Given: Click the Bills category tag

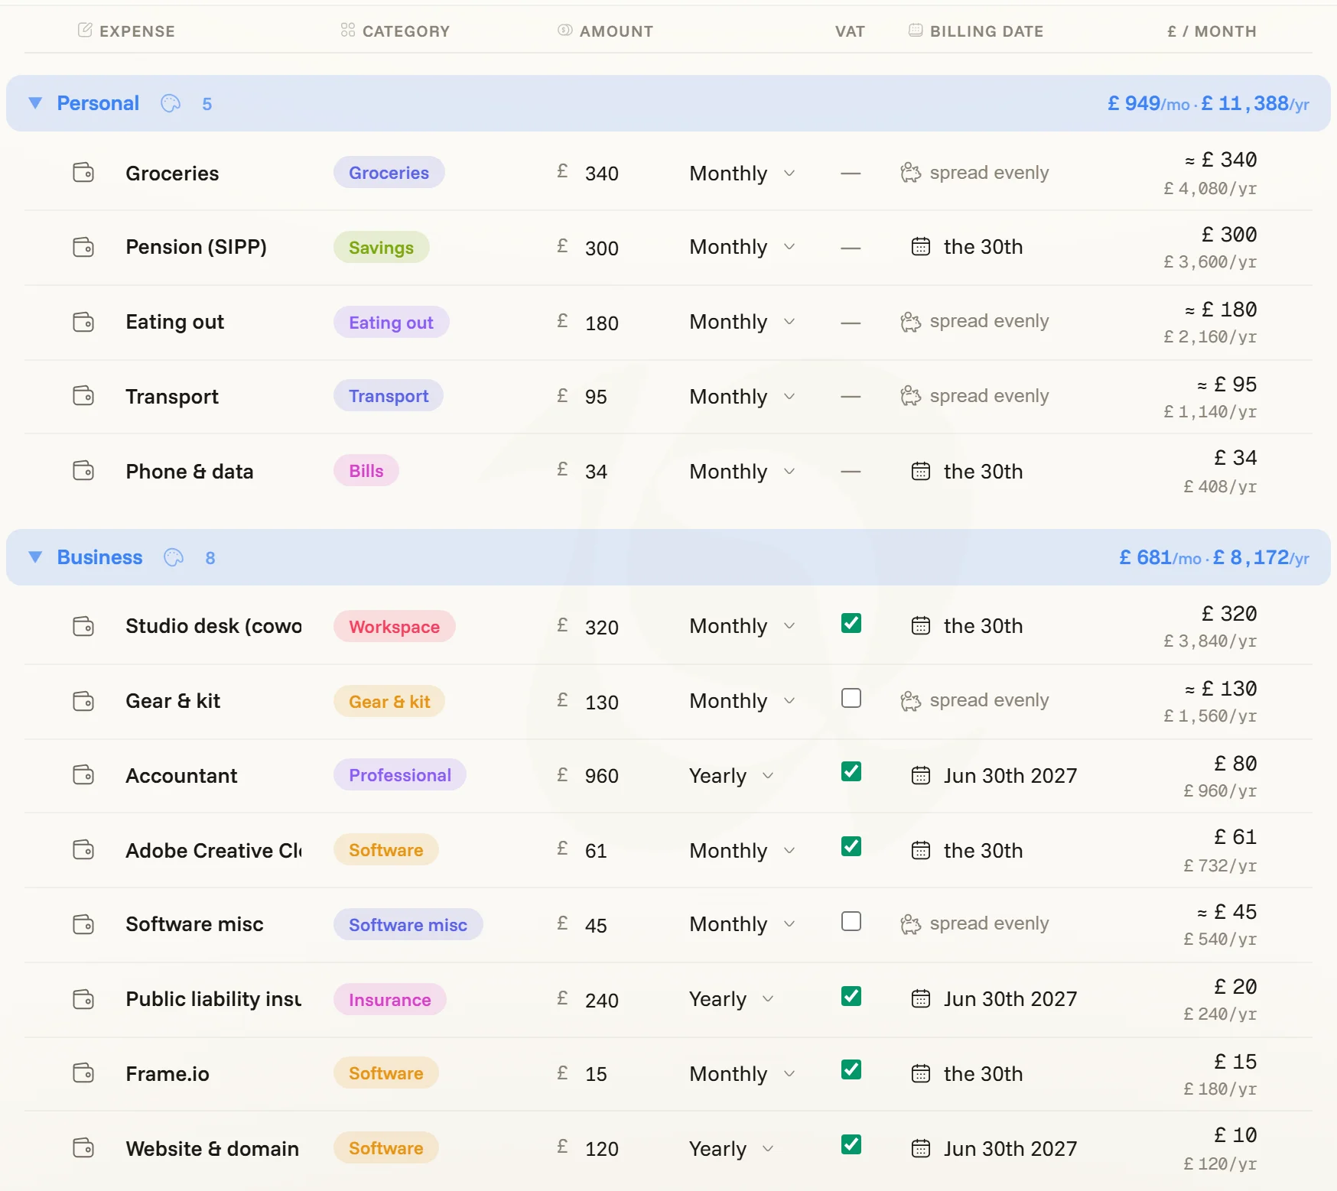Looking at the screenshot, I should tap(366, 471).
